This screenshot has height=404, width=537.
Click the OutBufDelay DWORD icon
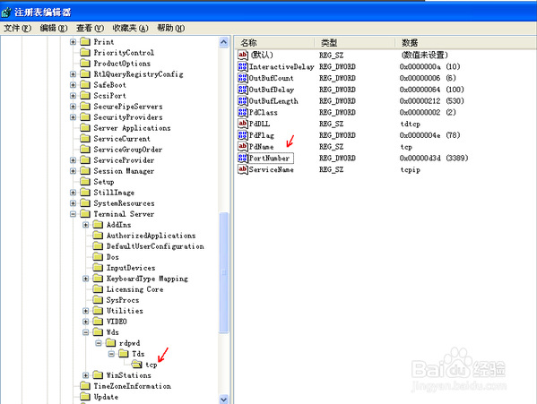(x=242, y=90)
